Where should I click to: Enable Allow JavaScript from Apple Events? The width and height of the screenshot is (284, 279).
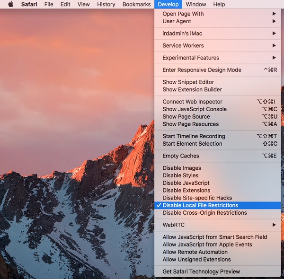(218, 244)
